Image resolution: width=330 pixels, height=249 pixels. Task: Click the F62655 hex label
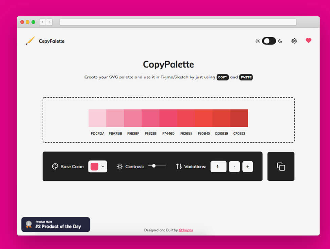tap(186, 133)
